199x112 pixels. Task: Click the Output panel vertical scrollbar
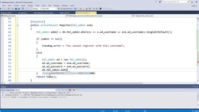pos(198,98)
